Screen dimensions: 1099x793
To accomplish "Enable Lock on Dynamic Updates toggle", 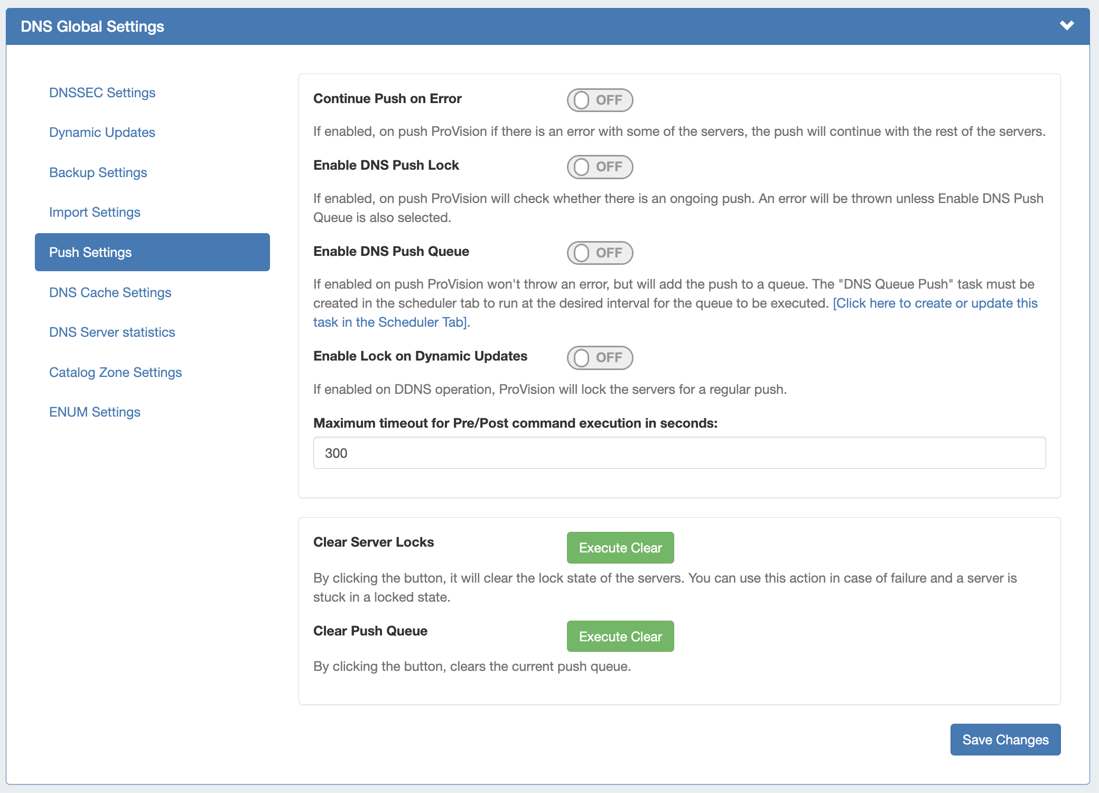I will tap(600, 358).
